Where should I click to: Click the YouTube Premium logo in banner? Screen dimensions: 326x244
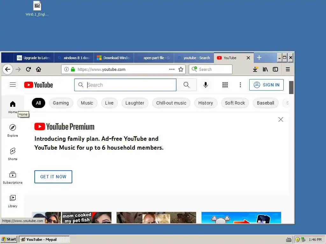(x=64, y=126)
